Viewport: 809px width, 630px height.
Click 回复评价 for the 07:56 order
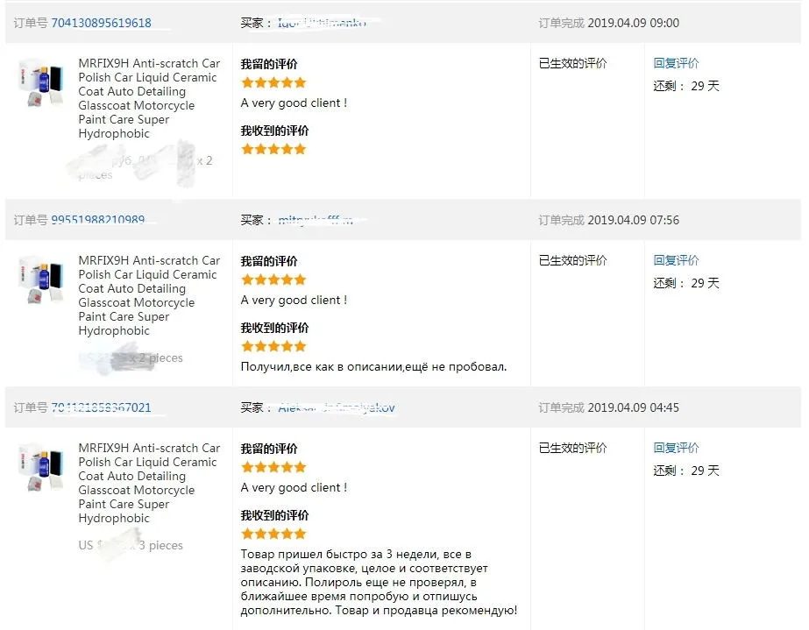tap(676, 260)
